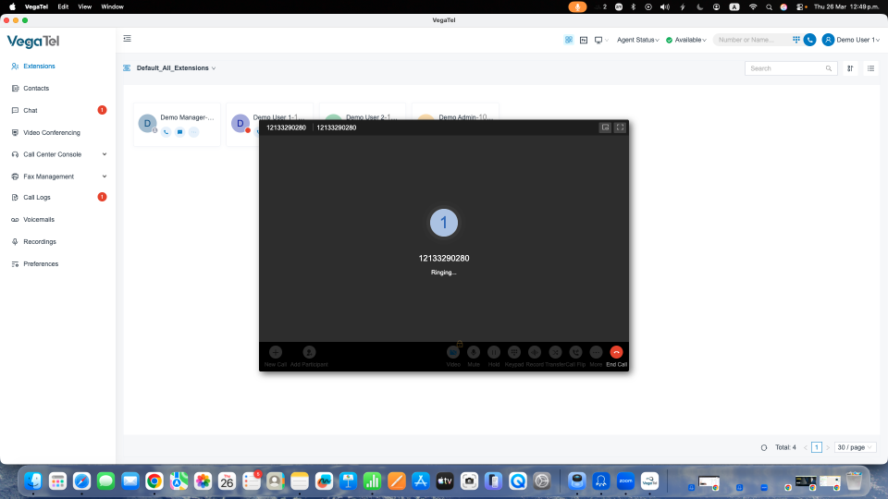
Task: Open the Default_All_Extensions group dropdown
Action: (x=176, y=67)
